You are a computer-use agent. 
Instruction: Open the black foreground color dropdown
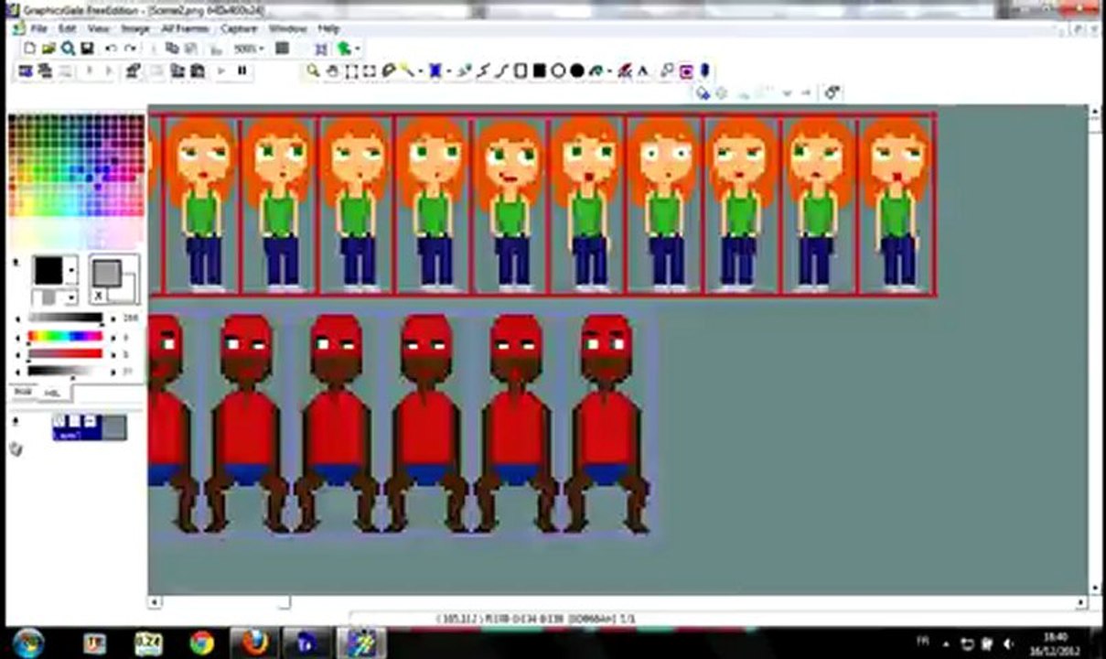71,270
